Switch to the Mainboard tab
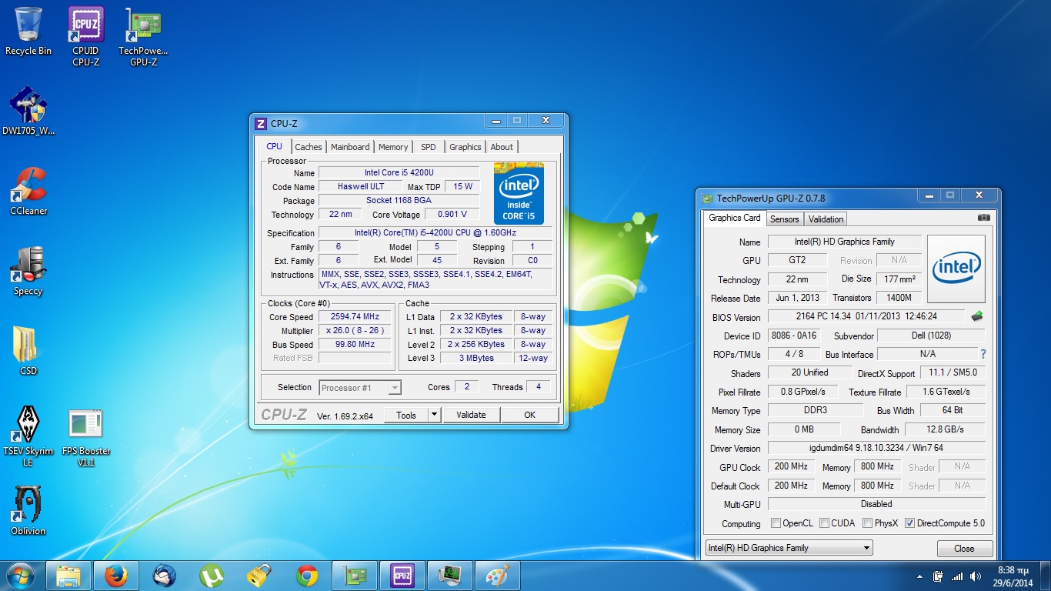The image size is (1051, 591). (350, 147)
